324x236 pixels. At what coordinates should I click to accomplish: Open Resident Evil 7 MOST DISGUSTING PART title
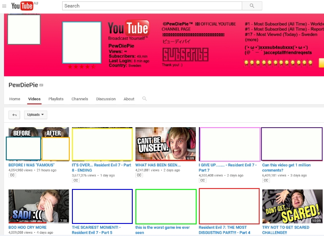click(x=224, y=230)
